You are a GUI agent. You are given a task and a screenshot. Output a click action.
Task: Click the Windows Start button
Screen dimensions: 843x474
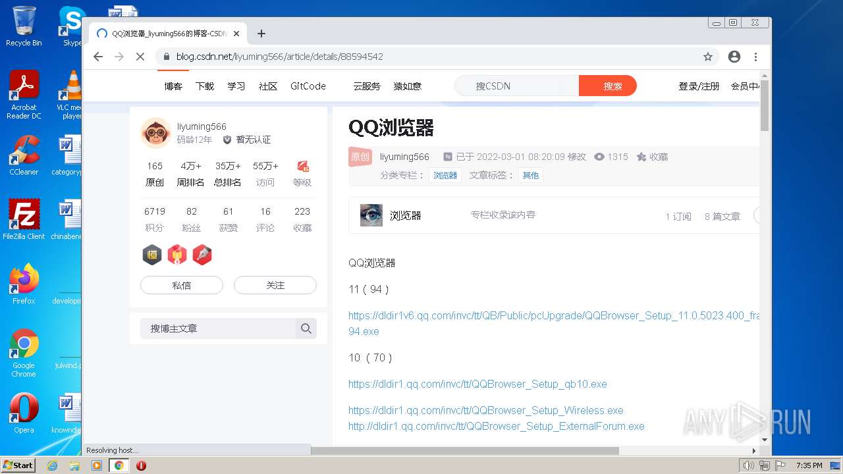click(18, 465)
